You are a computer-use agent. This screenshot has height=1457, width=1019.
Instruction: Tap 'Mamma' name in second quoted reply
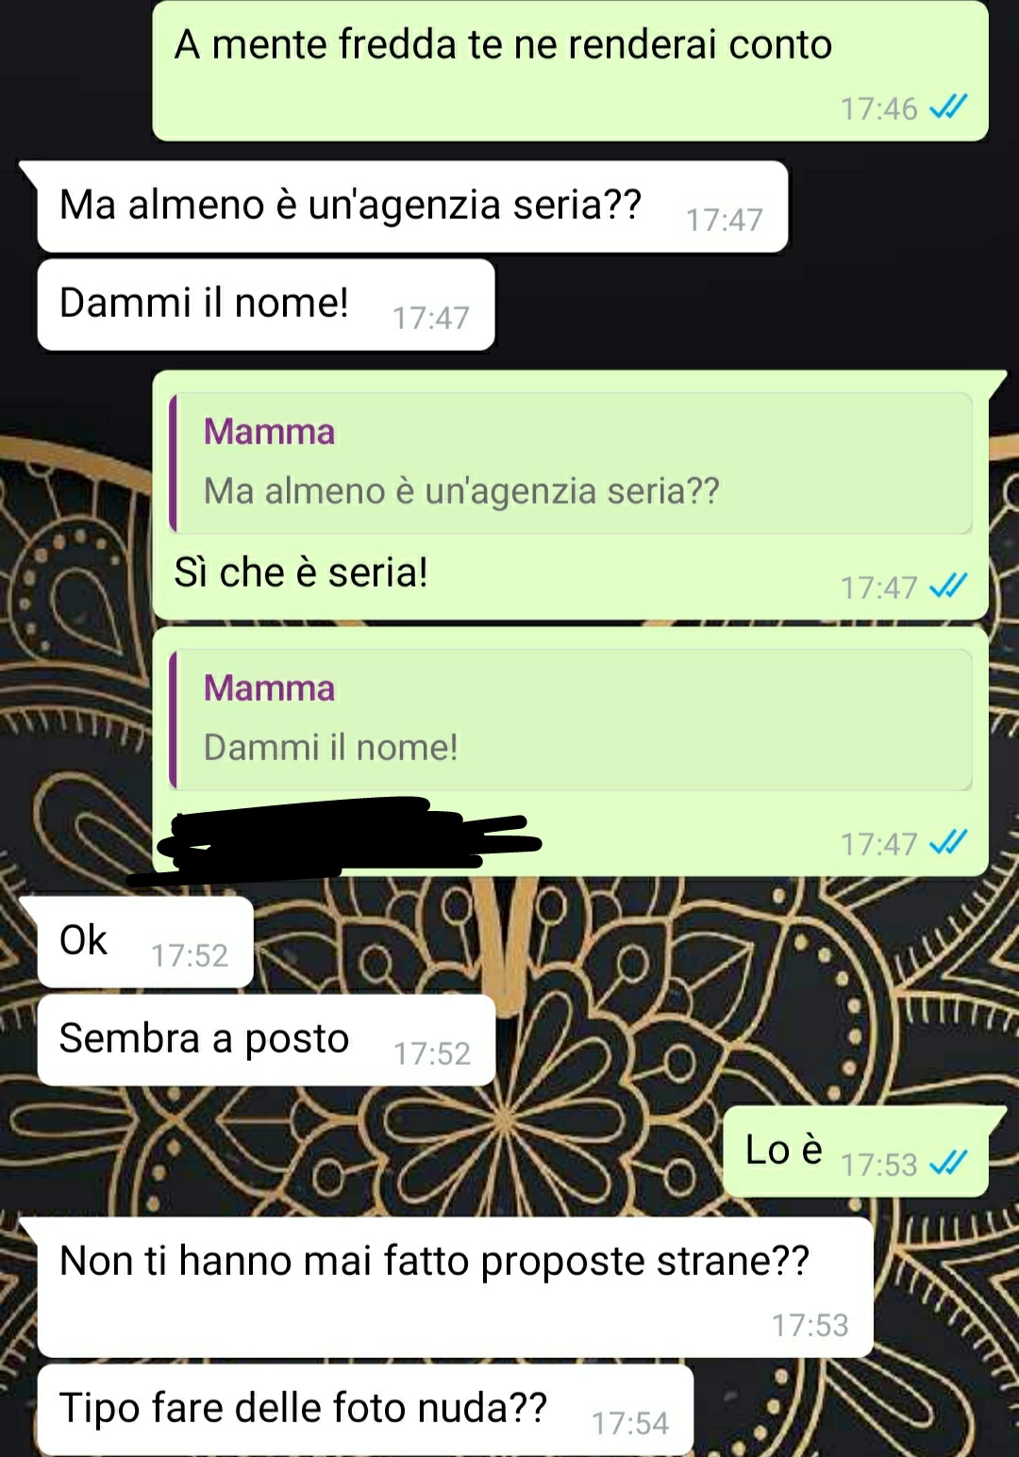269,688
